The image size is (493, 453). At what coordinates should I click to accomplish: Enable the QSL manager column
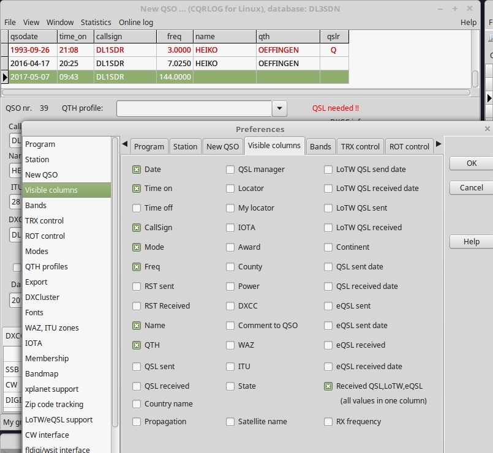[x=230, y=170]
